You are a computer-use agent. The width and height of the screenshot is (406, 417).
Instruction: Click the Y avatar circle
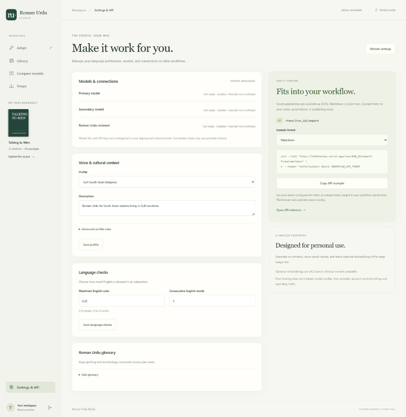11,407
